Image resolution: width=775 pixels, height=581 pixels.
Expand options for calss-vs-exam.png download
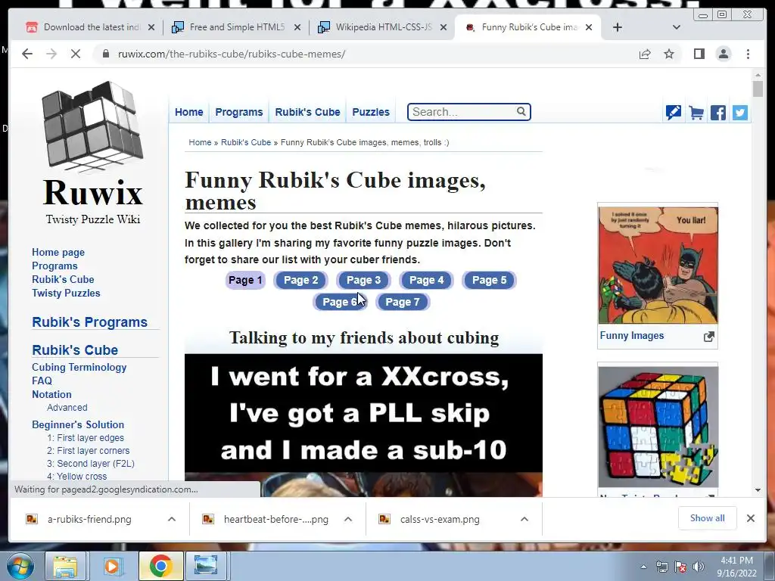[x=524, y=519]
